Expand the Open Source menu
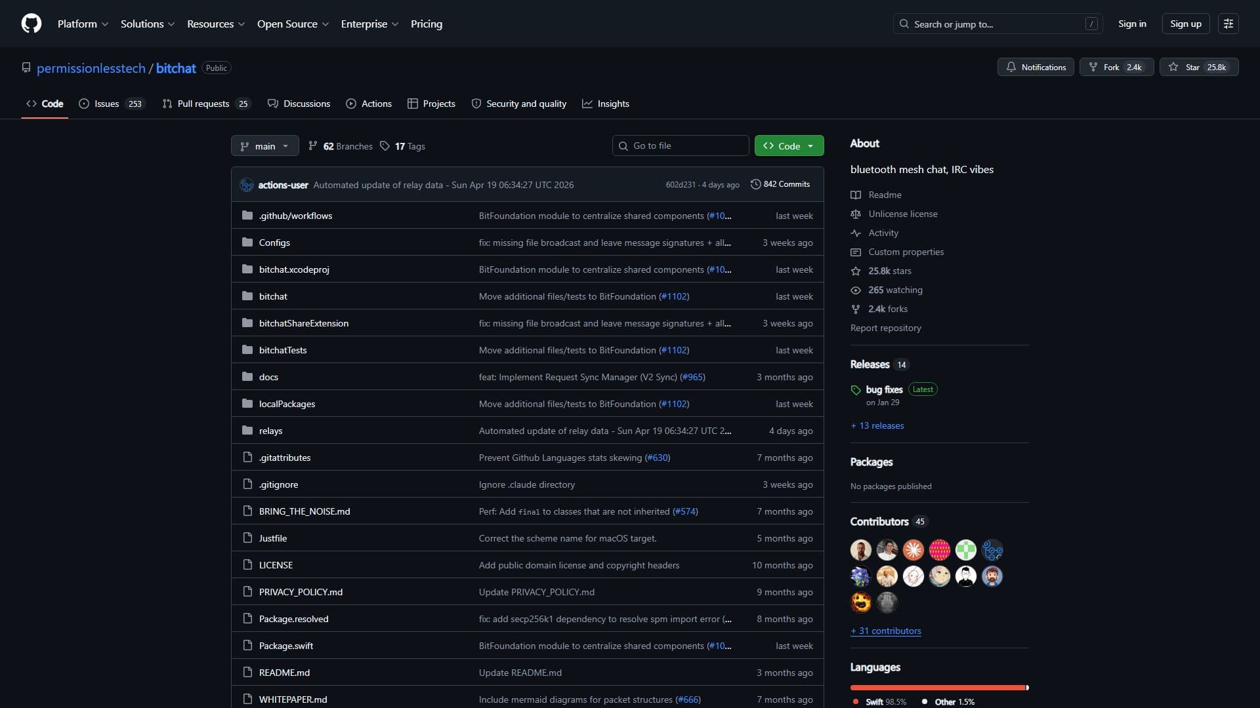The image size is (1260, 708). click(x=293, y=24)
